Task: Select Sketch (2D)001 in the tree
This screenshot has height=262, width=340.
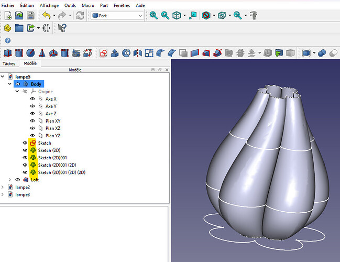Action: (x=52, y=158)
